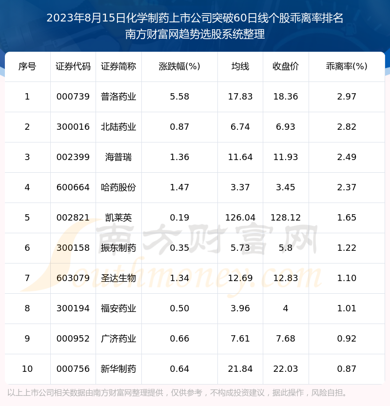Select stock code 002821
390x406 pixels.
pyautogui.click(x=73, y=218)
